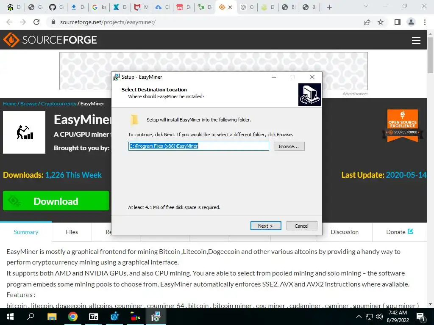Image resolution: width=434 pixels, height=325 pixels.
Task: Click the EasyMiner project logo thumbnail
Action: (24, 132)
